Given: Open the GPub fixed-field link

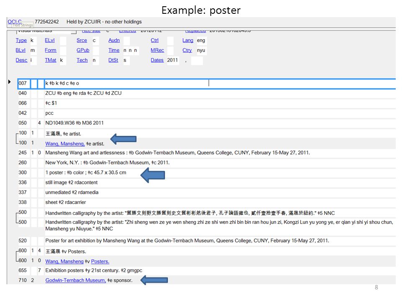Looking at the screenshot, I should pos(83,50).
